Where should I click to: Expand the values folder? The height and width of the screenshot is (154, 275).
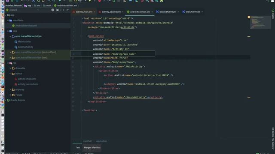click(x=10, y=95)
